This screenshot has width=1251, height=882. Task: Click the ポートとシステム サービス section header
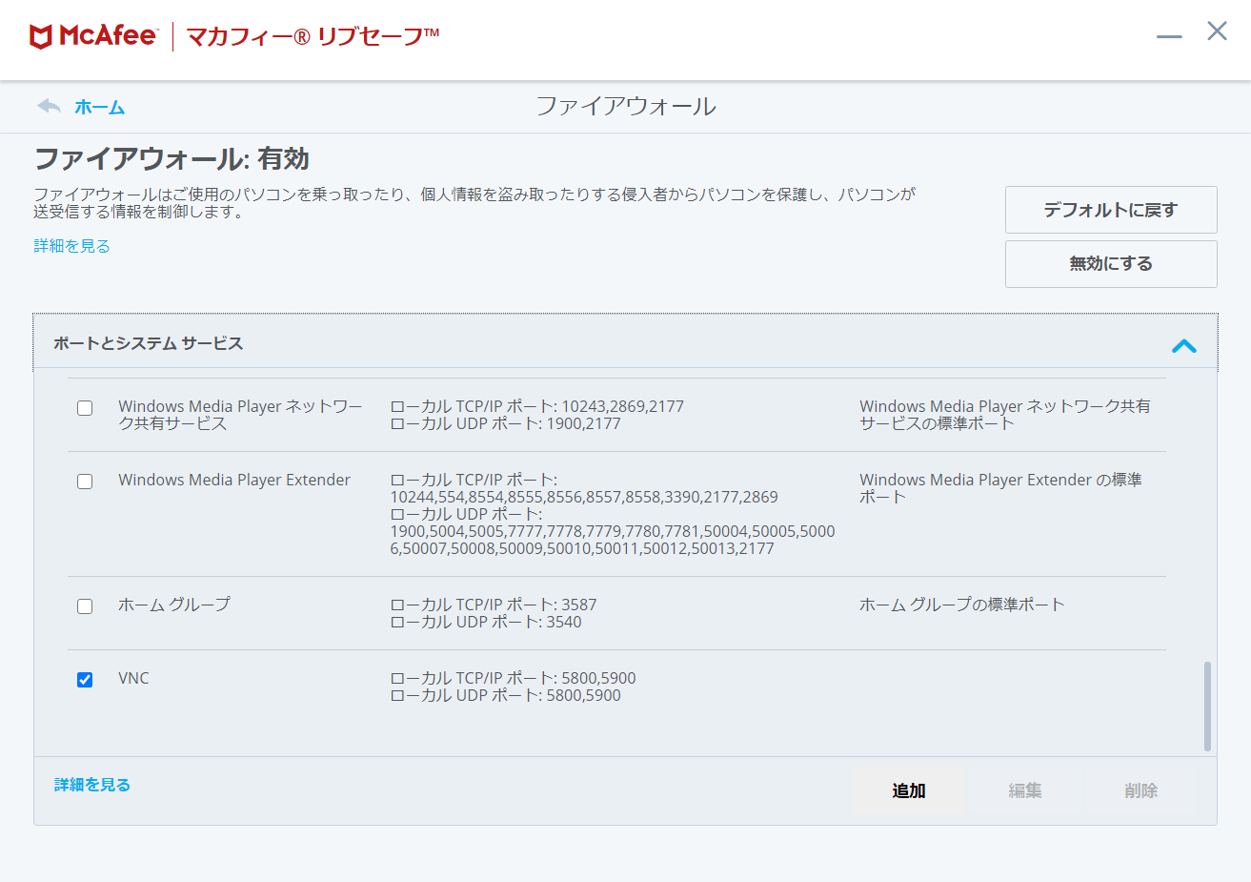tap(149, 343)
